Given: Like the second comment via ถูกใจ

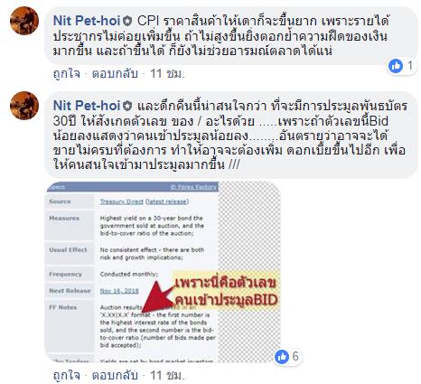Looking at the screenshot, I should point(67,375).
